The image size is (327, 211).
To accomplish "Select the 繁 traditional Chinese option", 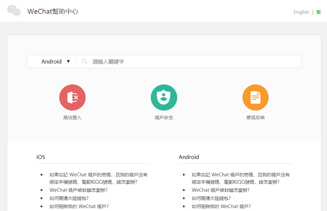I will point(318,12).
